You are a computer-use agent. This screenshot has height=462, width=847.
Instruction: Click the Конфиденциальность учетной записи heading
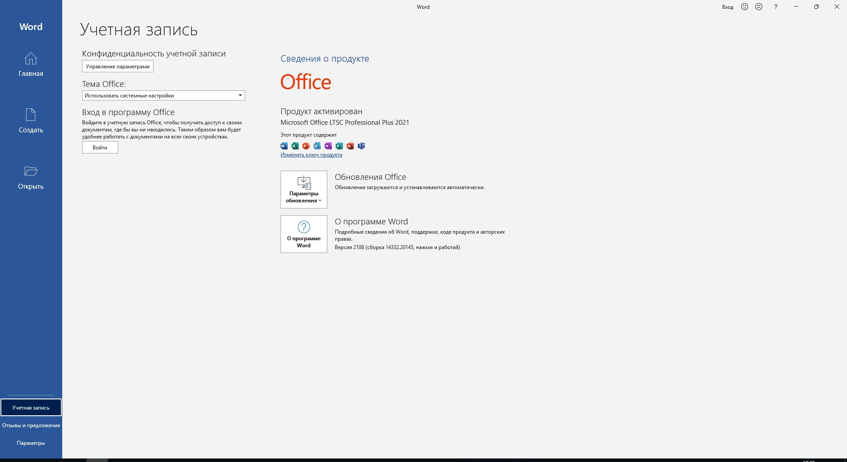coord(154,54)
